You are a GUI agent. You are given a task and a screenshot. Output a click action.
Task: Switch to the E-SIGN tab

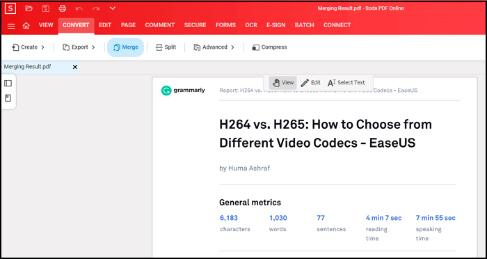[276, 25]
